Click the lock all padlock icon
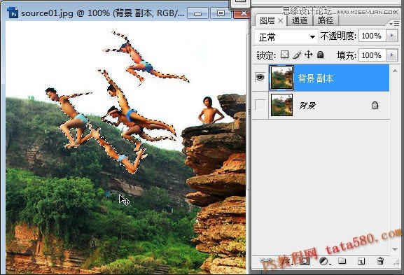Screen dimensions: 404x275 tap(320, 55)
